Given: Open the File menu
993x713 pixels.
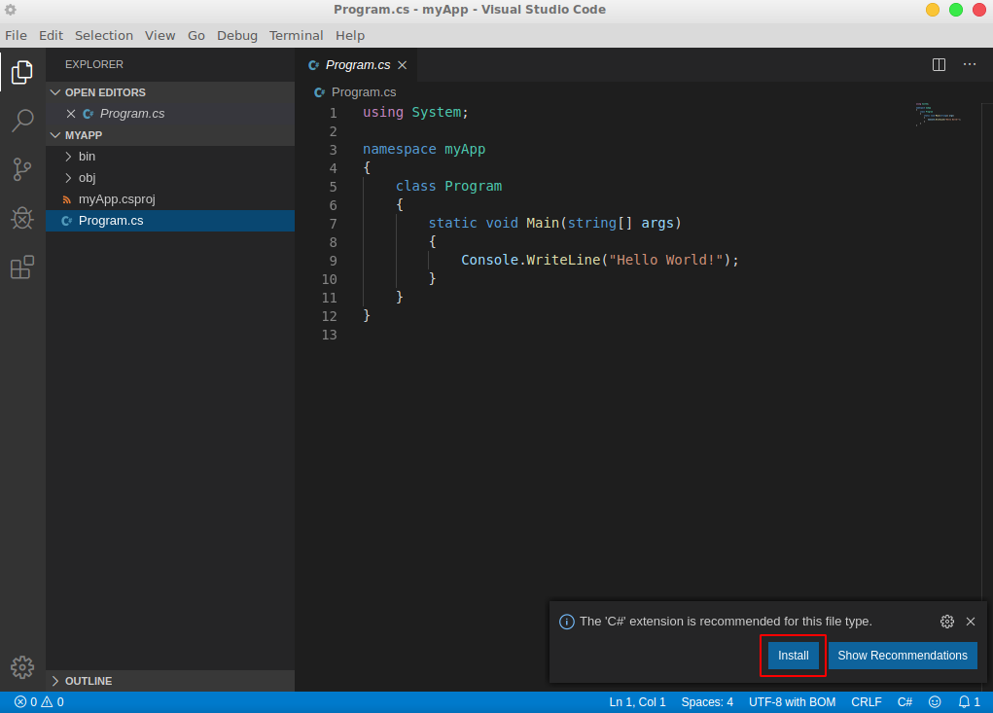Looking at the screenshot, I should click(16, 35).
